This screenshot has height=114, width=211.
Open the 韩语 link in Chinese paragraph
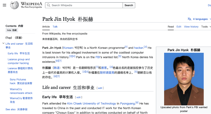coord(57,68)
